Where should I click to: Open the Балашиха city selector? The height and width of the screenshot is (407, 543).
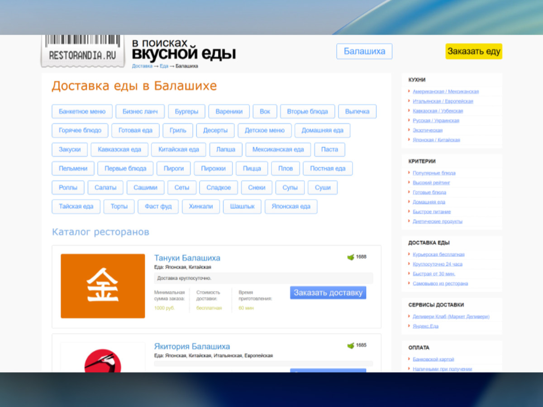click(364, 51)
